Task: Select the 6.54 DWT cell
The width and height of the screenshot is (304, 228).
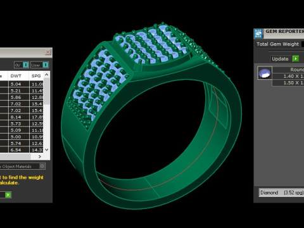Action: tap(19, 150)
